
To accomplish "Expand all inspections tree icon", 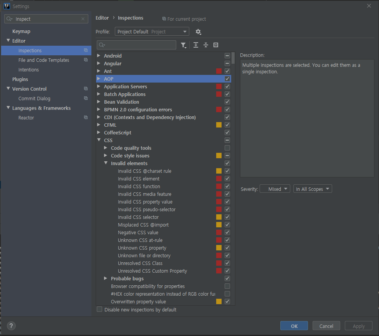I will tap(196, 45).
